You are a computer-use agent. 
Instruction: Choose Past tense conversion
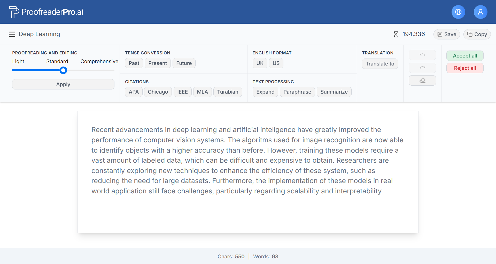click(x=134, y=63)
